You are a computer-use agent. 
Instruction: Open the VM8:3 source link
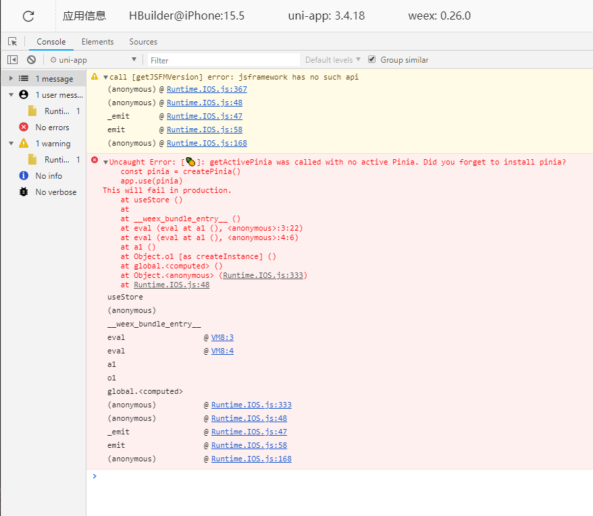[x=222, y=337]
